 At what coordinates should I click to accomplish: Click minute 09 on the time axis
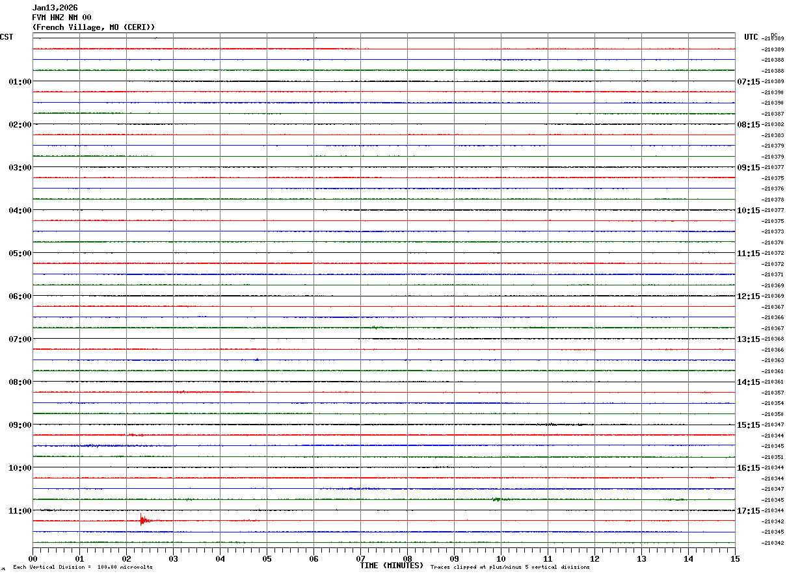[454, 558]
